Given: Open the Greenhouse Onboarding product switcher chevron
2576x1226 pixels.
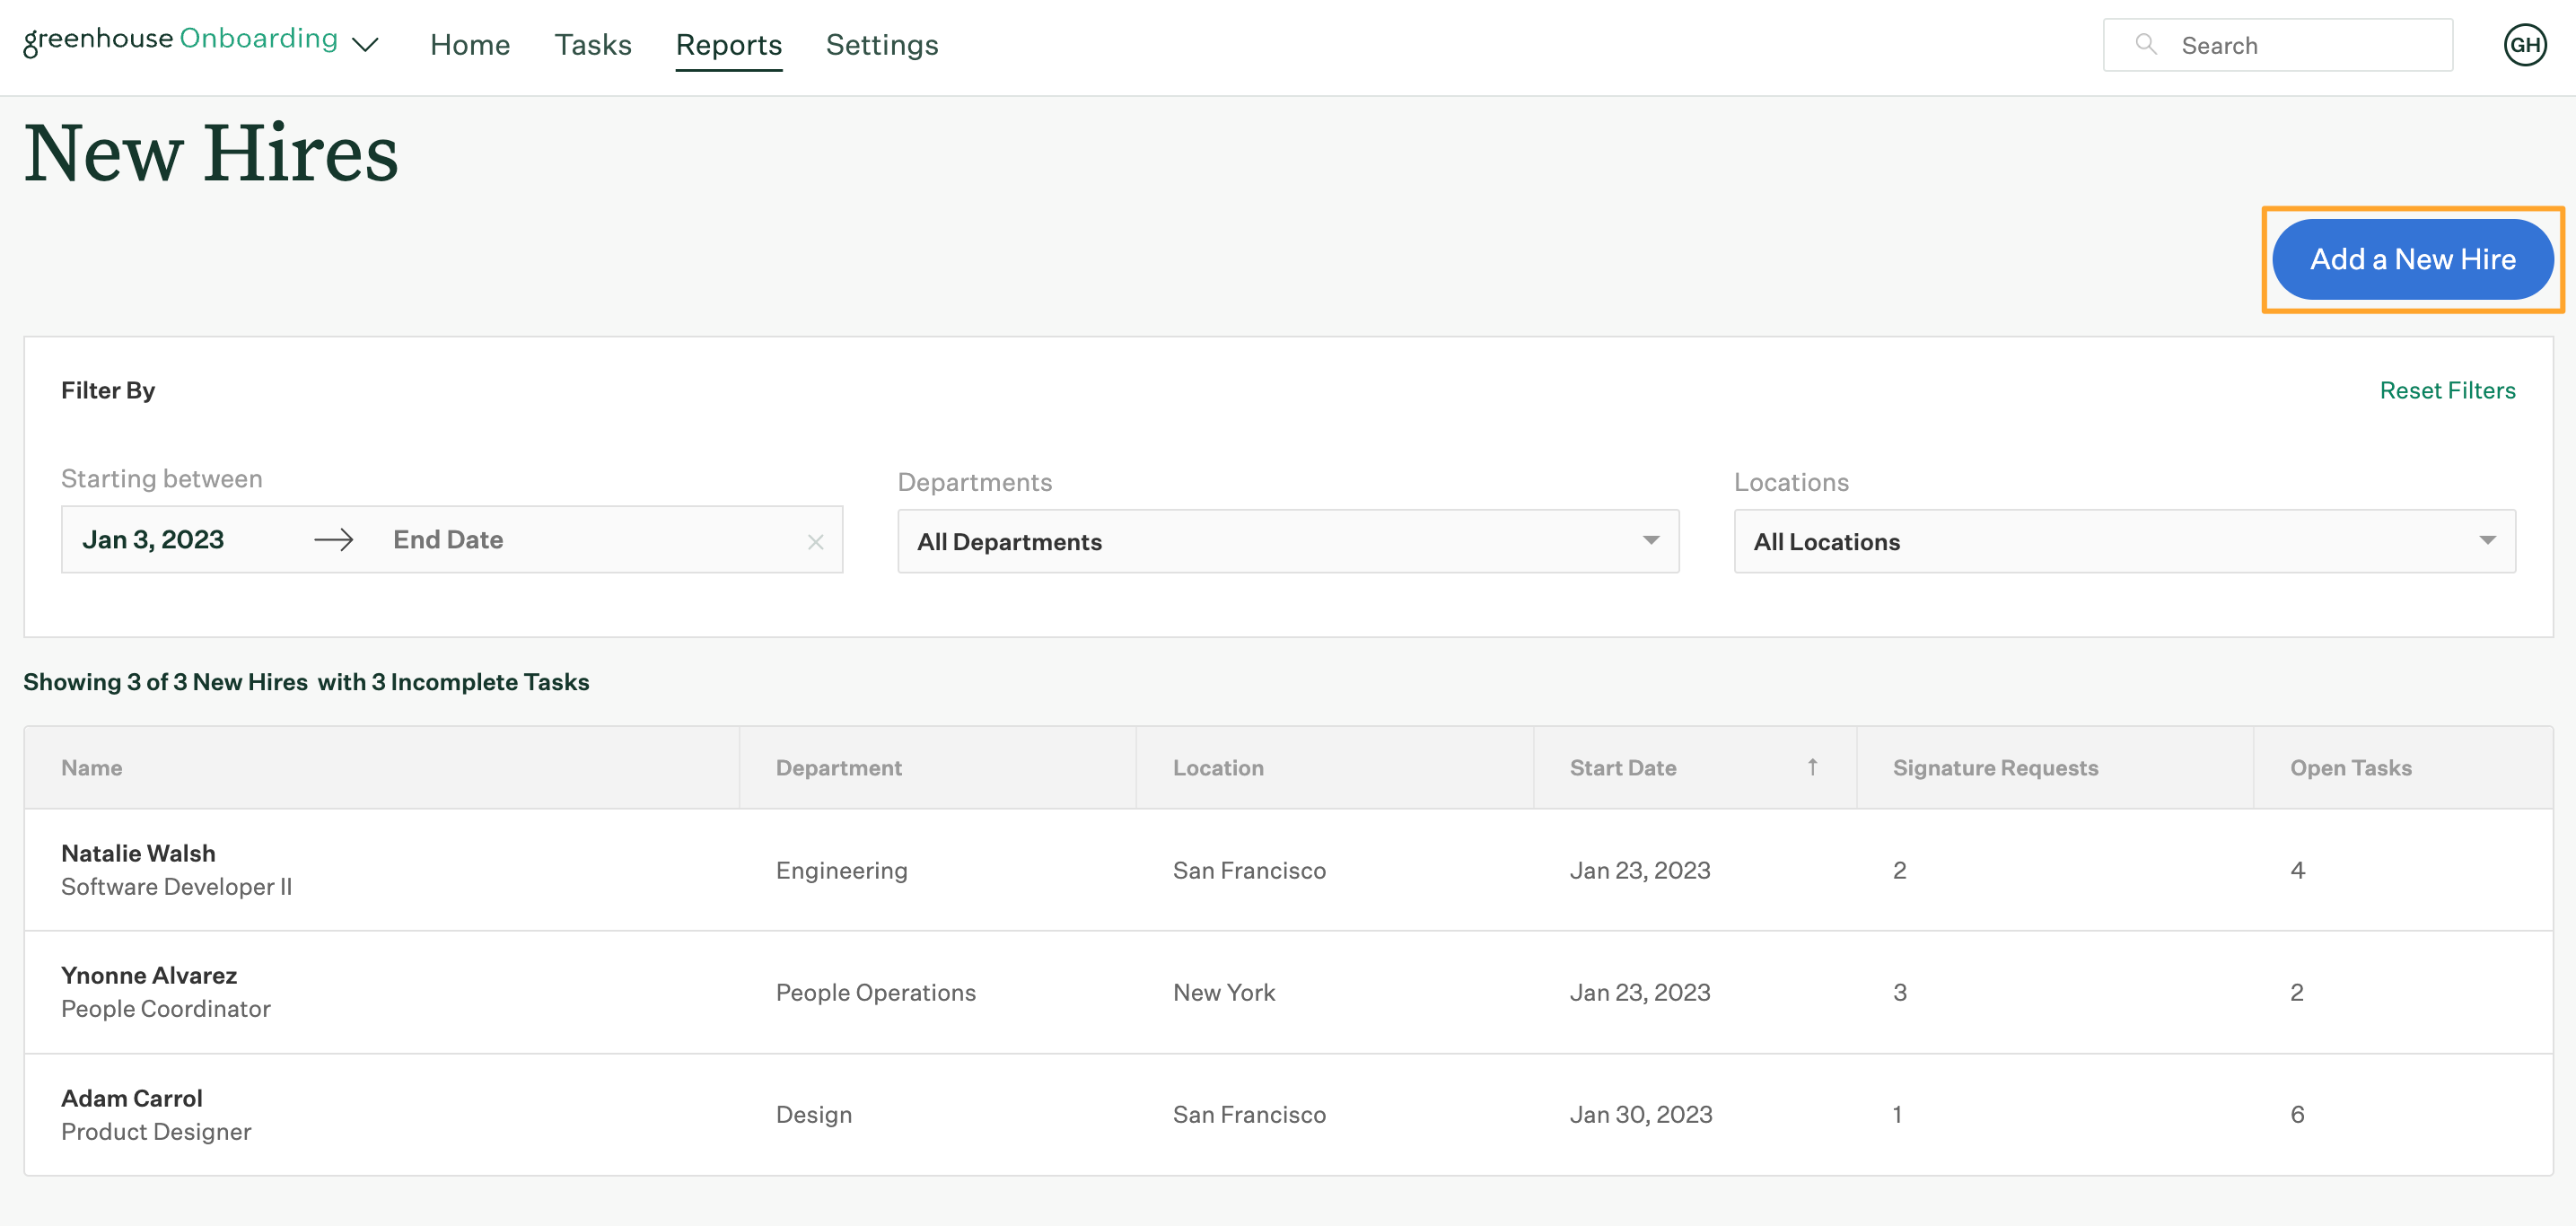Looking at the screenshot, I should [x=366, y=44].
